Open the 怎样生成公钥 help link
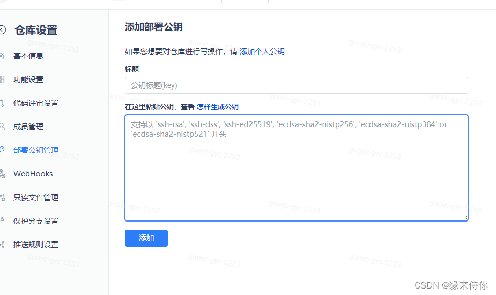496x295 pixels. (218, 107)
